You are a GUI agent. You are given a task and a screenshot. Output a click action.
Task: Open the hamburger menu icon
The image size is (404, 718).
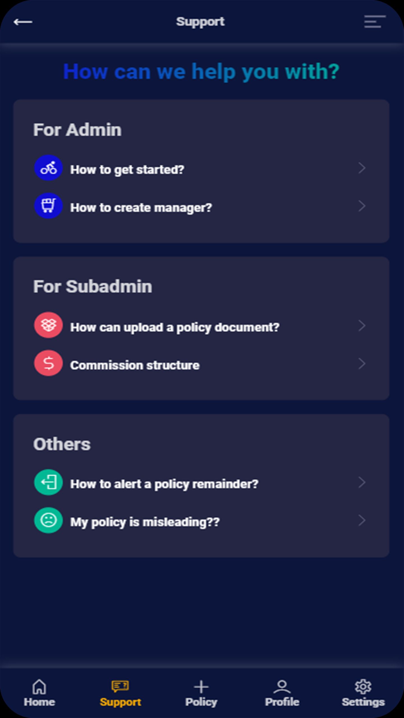pyautogui.click(x=375, y=22)
